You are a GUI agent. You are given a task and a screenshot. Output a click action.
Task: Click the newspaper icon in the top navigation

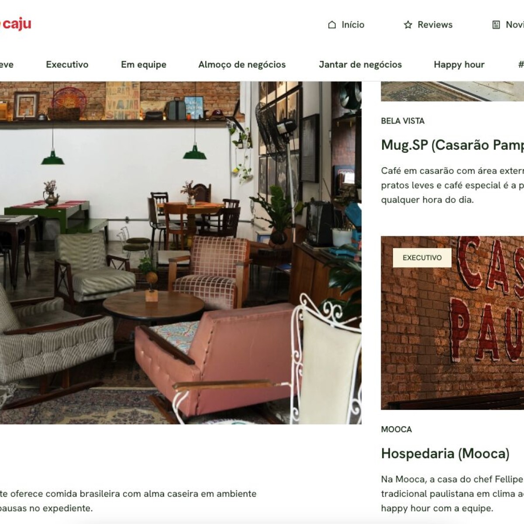pyautogui.click(x=496, y=25)
